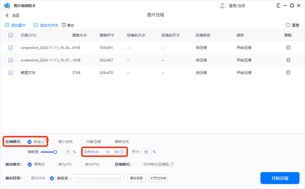The width and height of the screenshot is (305, 189).
Task: Click the 559x691 dimension cell
Action: coord(106,48)
